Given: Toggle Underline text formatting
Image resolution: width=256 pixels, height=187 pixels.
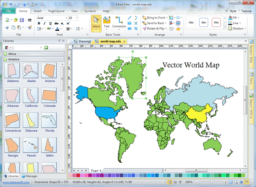Looking at the screenshot, I should tap(50, 23).
